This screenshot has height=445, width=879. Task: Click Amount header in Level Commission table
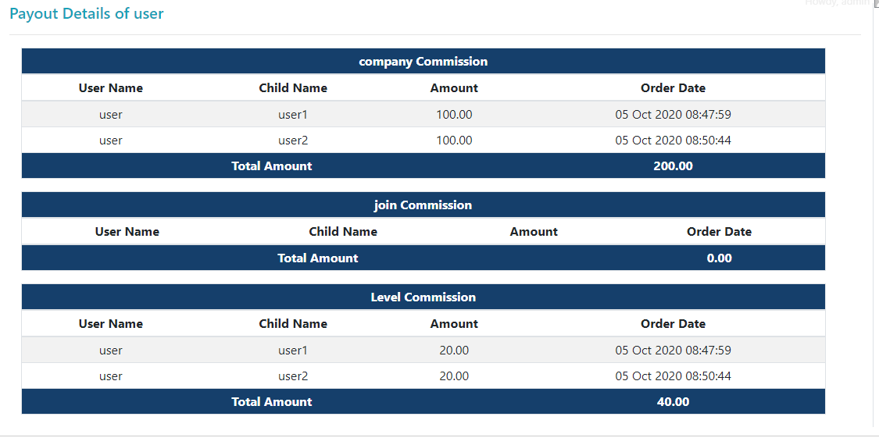[454, 324]
